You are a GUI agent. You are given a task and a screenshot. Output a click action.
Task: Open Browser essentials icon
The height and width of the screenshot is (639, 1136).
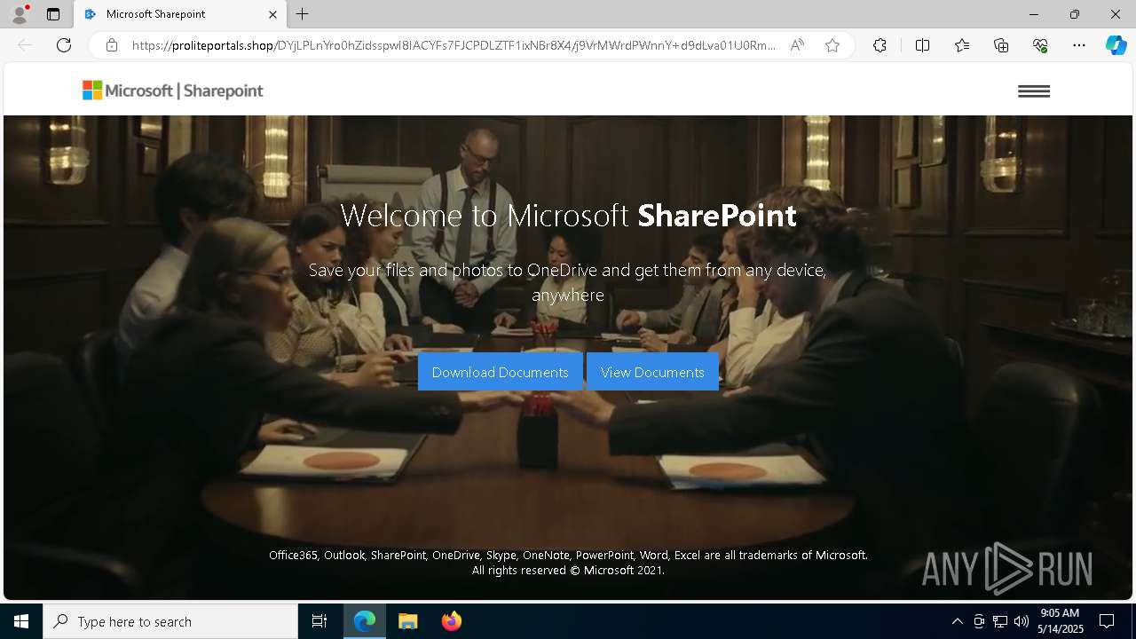1040,45
